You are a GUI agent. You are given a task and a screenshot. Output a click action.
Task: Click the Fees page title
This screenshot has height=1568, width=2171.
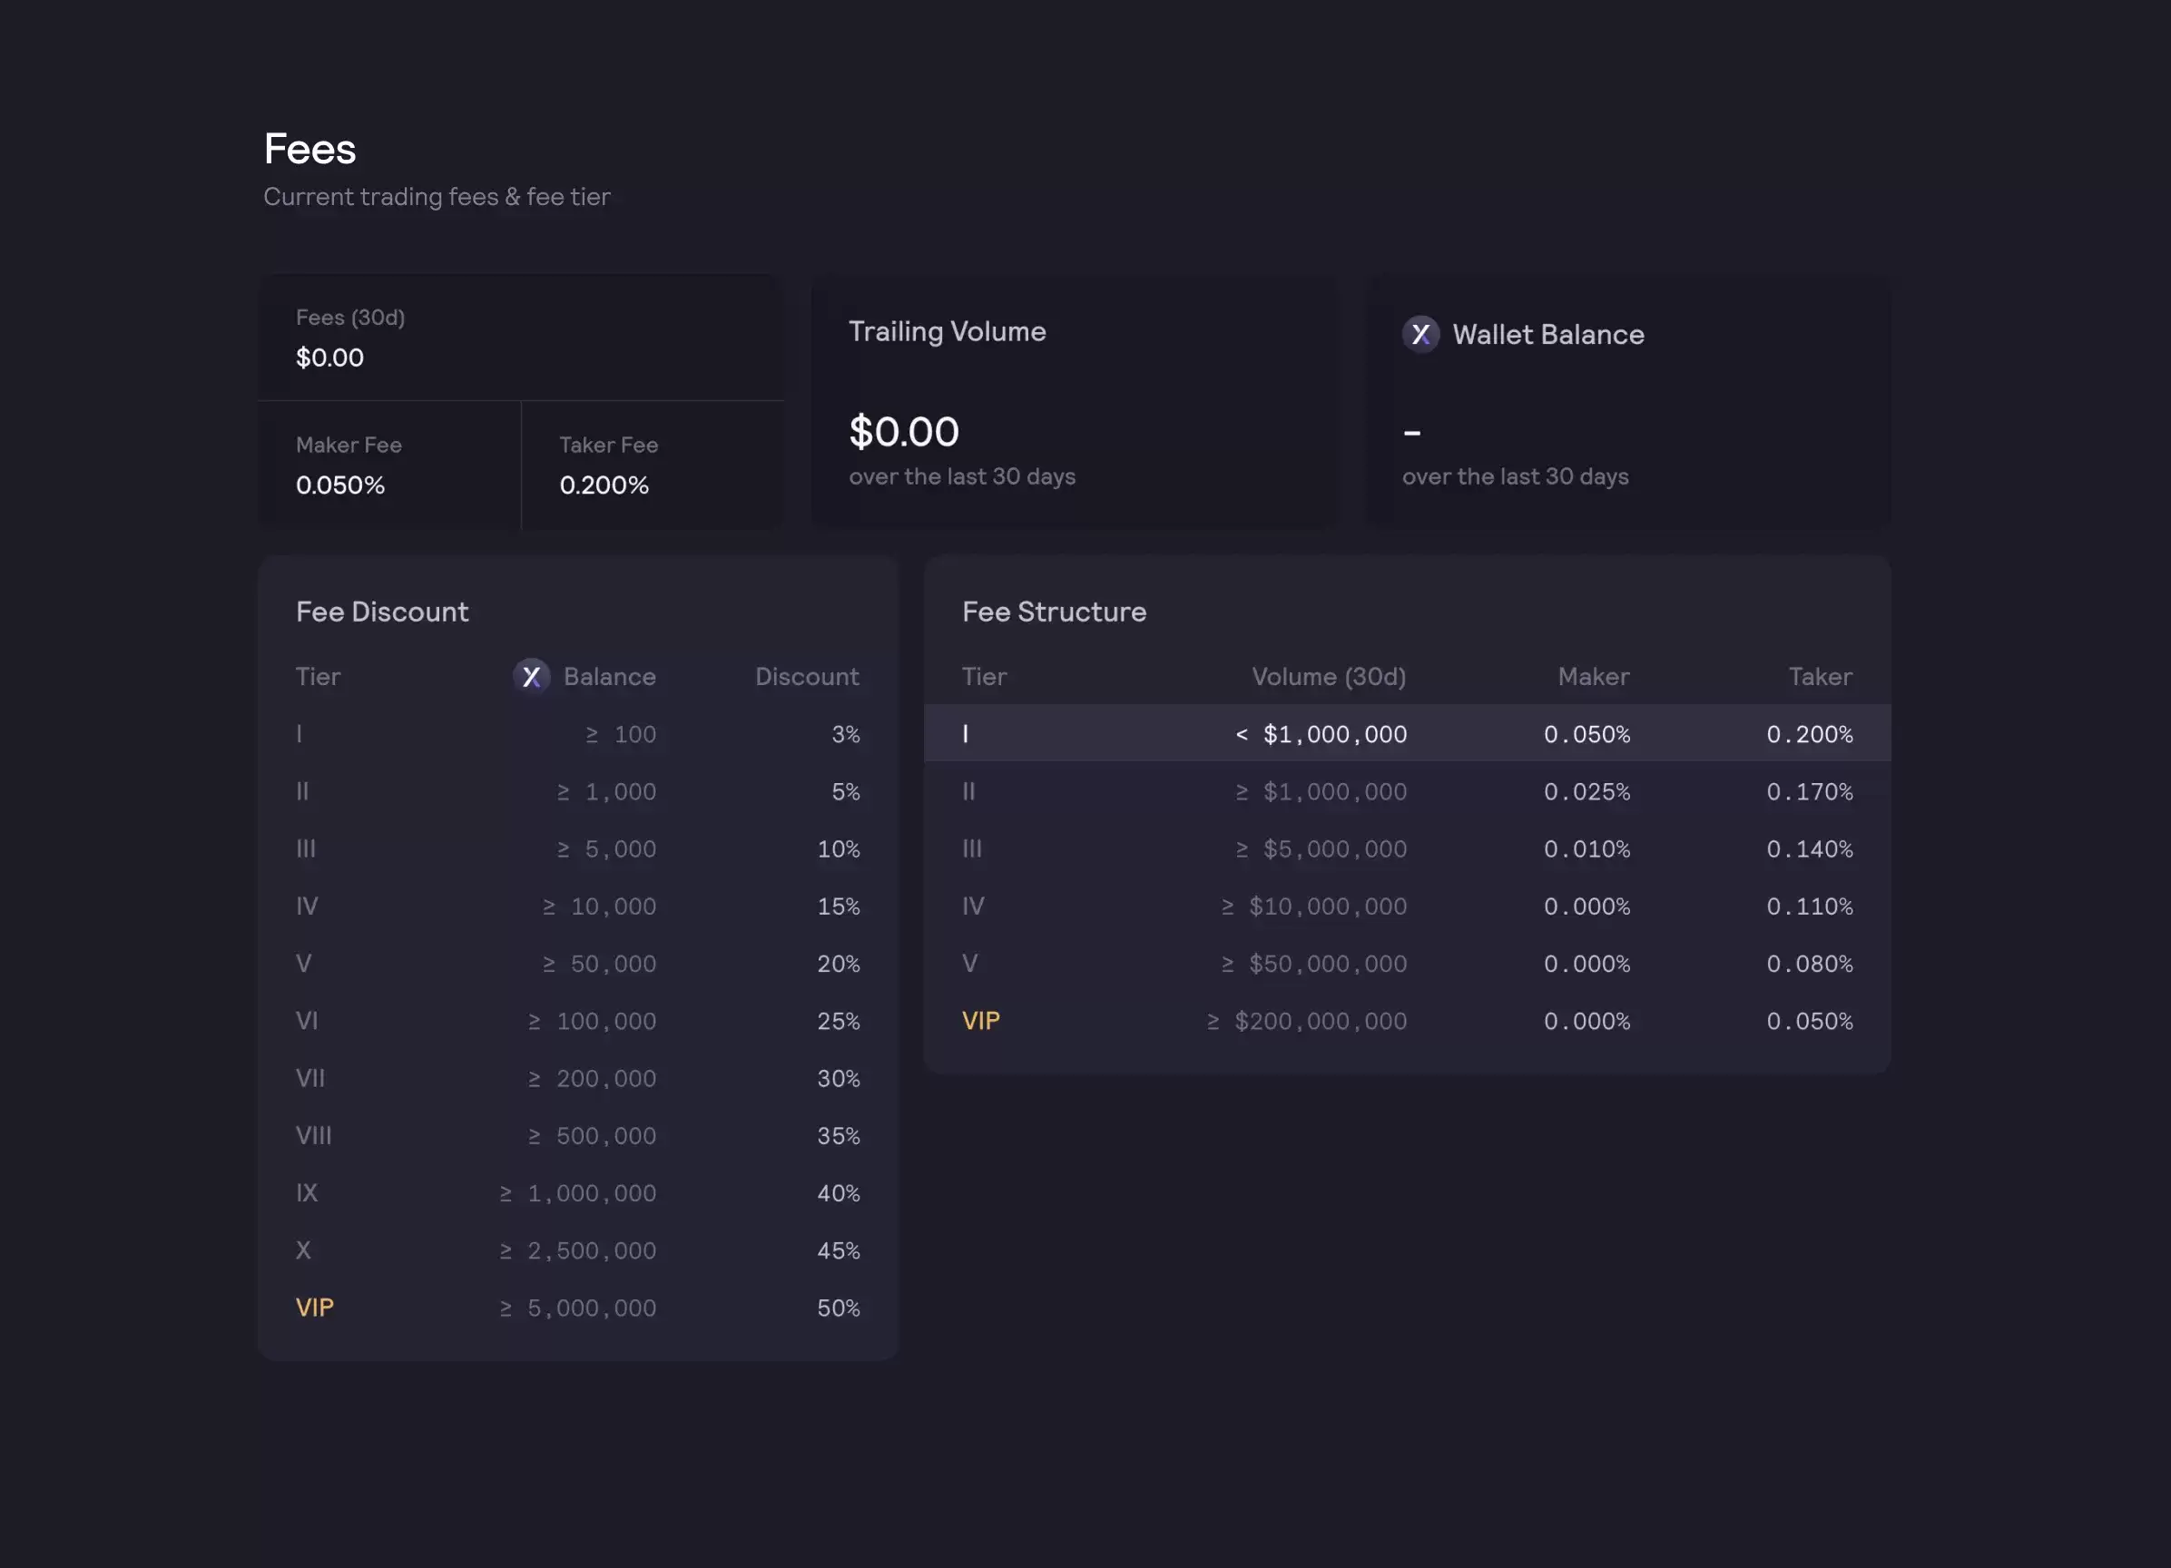pos(309,150)
